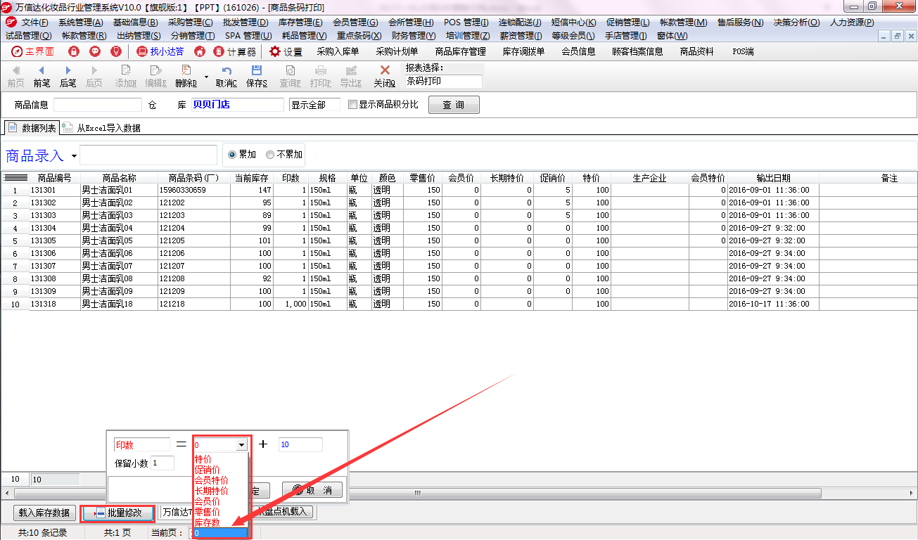Click the 打印 printer icon
918x540 pixels.
point(321,77)
